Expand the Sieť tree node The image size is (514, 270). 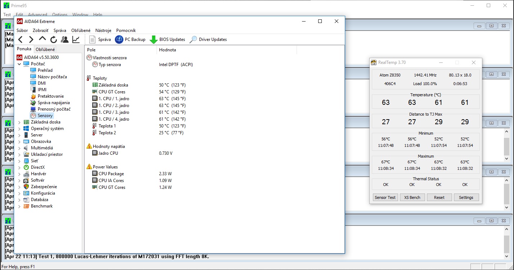click(x=19, y=161)
